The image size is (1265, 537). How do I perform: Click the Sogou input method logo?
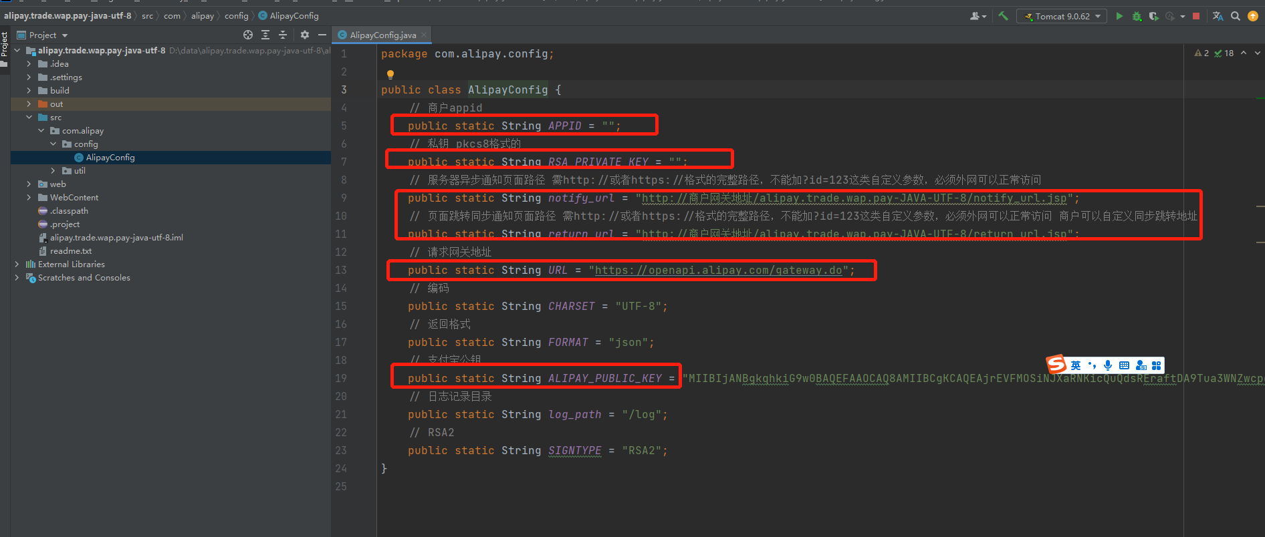point(1056,364)
